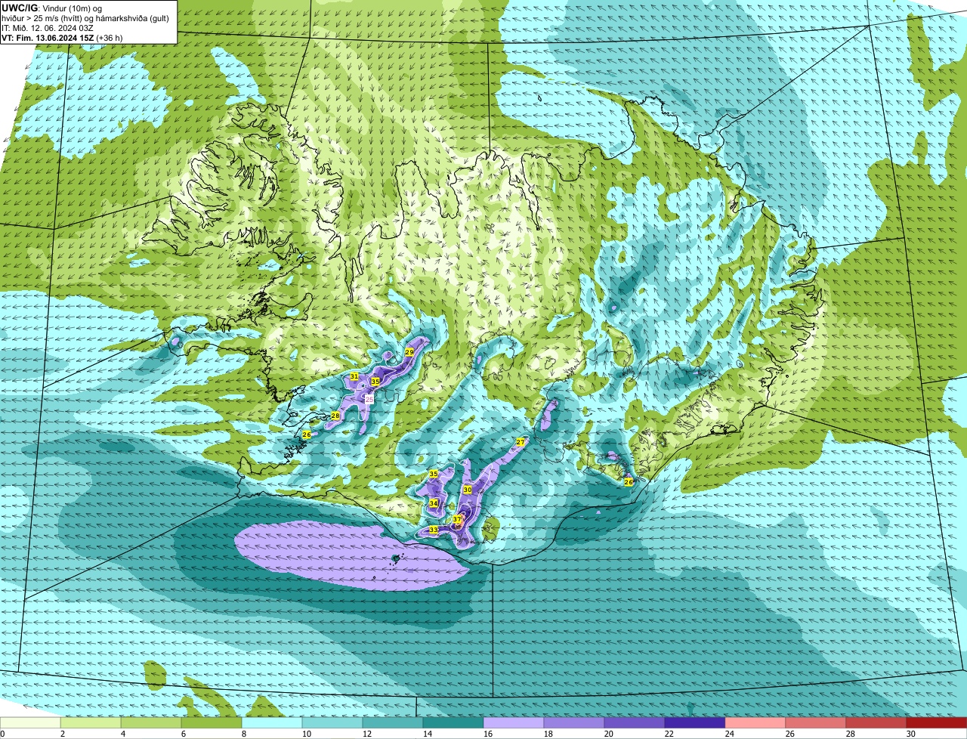Click the 14–16 m/s dark teal legend swatch
The width and height of the screenshot is (967, 739).
(453, 722)
